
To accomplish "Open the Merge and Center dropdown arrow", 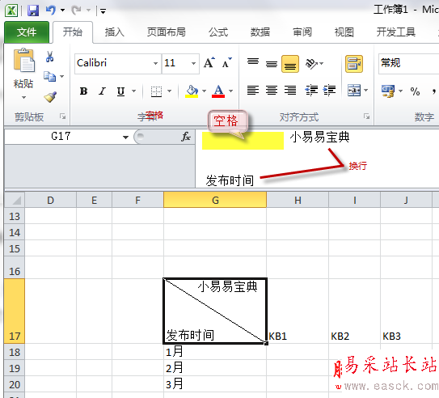I will coord(365,90).
